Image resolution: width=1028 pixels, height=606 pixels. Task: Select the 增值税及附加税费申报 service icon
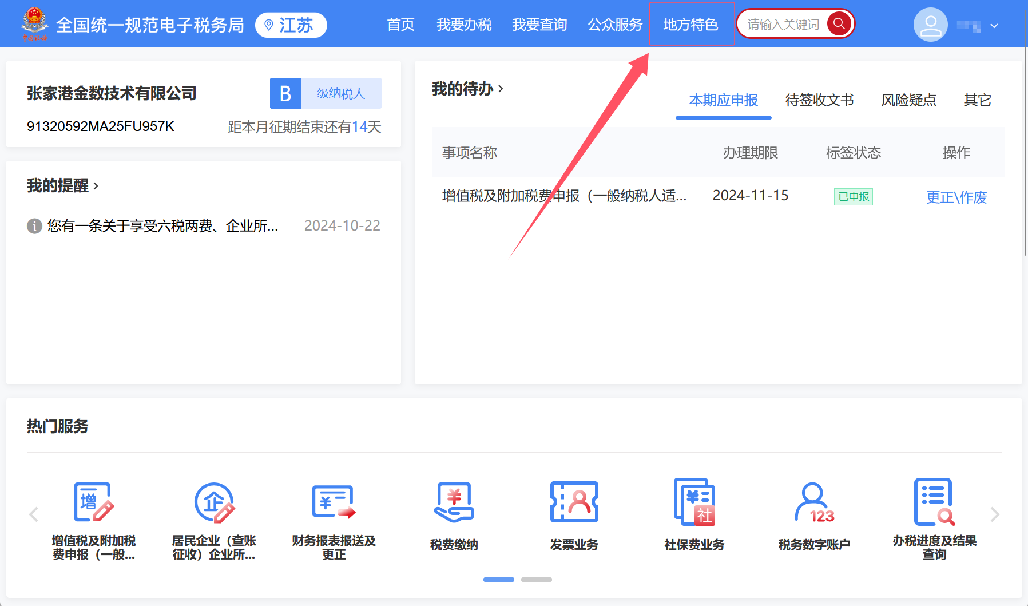[93, 504]
